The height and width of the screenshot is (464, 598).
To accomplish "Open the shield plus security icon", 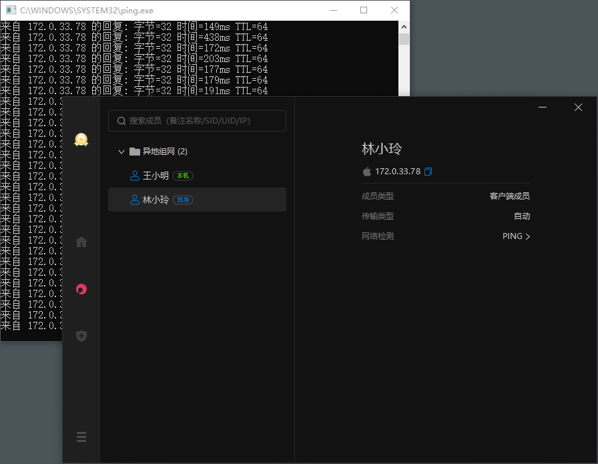I will (x=81, y=336).
